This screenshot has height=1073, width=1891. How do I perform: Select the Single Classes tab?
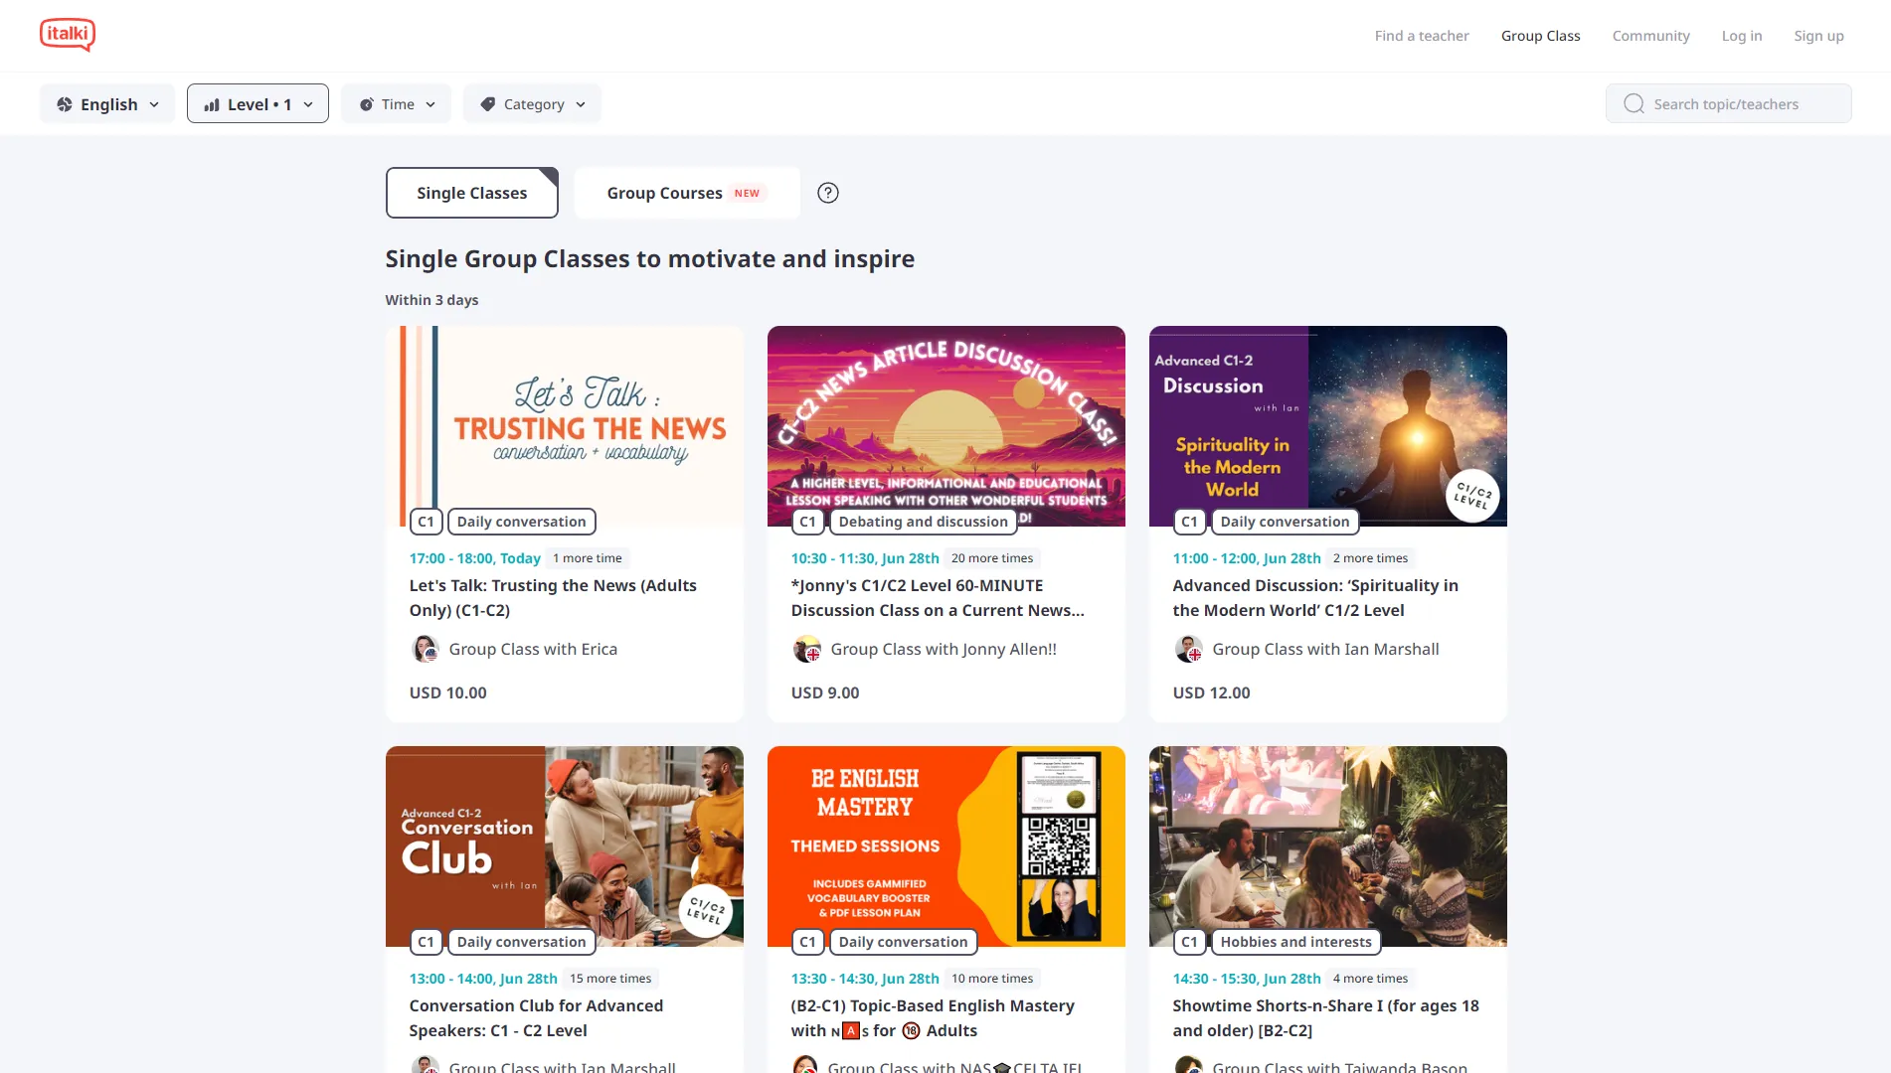coord(472,193)
